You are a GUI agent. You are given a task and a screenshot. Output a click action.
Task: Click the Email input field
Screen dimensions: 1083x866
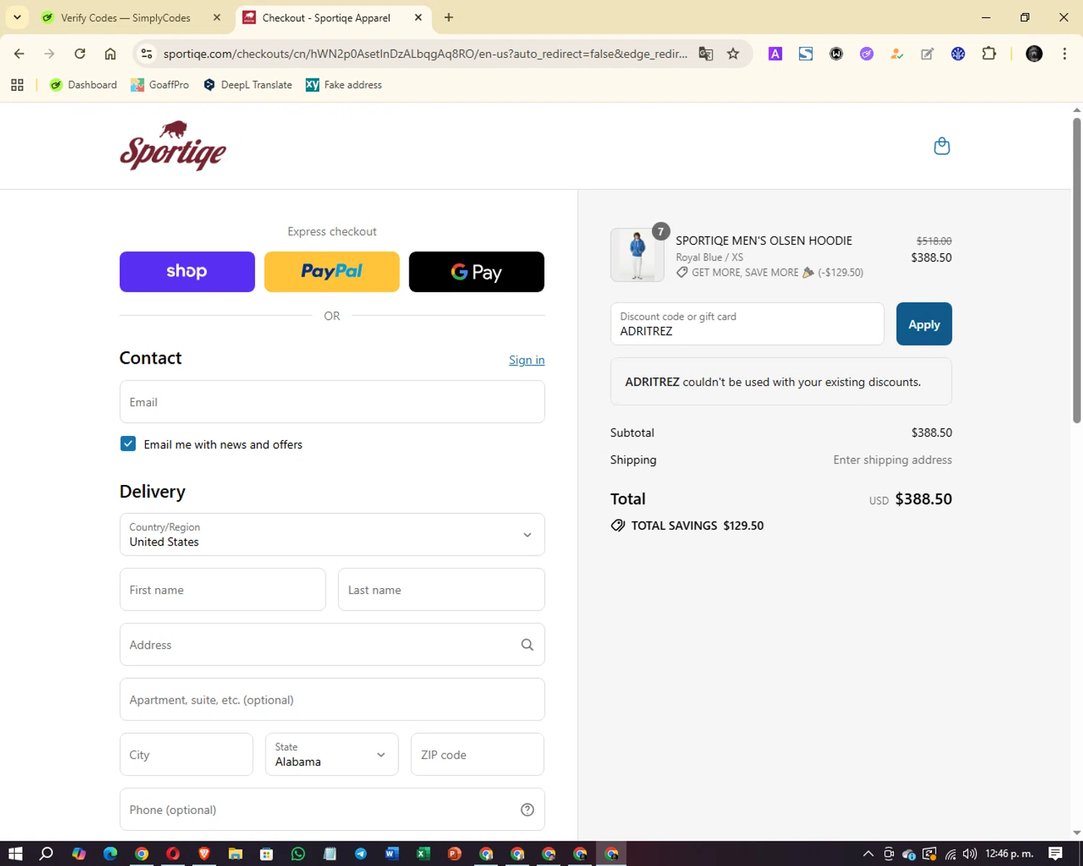coord(332,402)
